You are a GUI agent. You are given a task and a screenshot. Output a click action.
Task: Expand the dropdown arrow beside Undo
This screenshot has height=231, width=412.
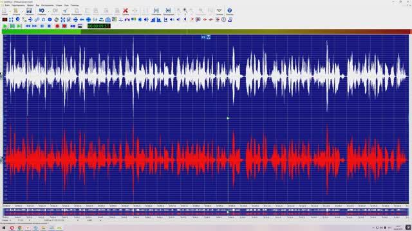tap(48, 11)
